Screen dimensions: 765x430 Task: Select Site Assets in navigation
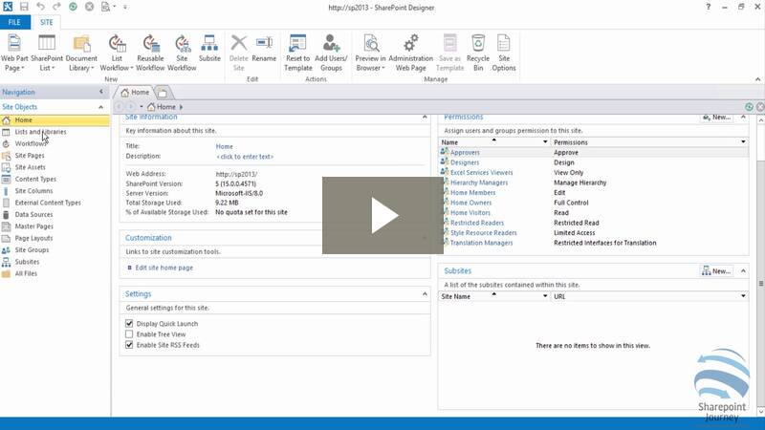pyautogui.click(x=30, y=166)
